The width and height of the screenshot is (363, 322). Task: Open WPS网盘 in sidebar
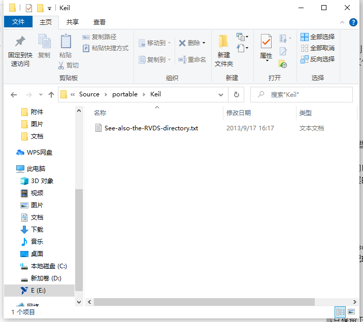point(34,153)
